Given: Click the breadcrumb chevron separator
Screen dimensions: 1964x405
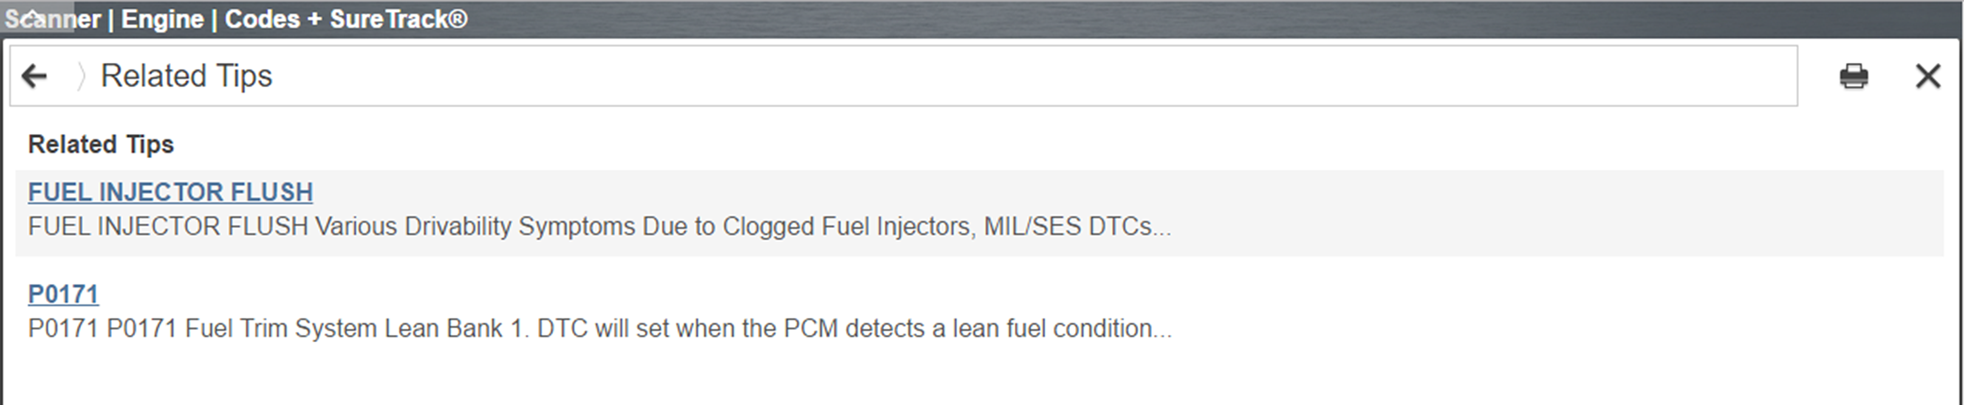Looking at the screenshot, I should [81, 76].
